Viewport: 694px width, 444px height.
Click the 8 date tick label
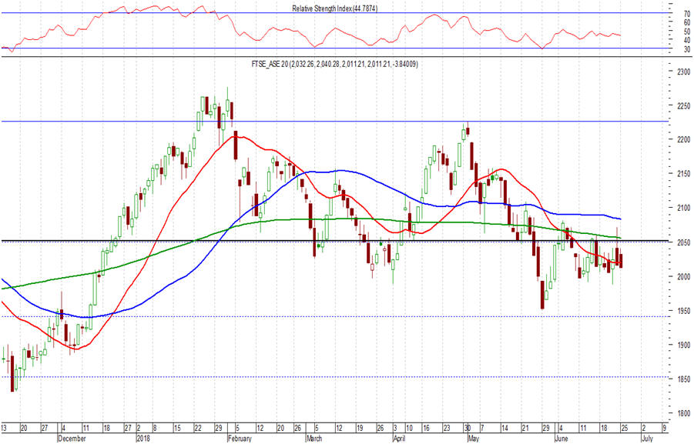[x=155, y=429]
